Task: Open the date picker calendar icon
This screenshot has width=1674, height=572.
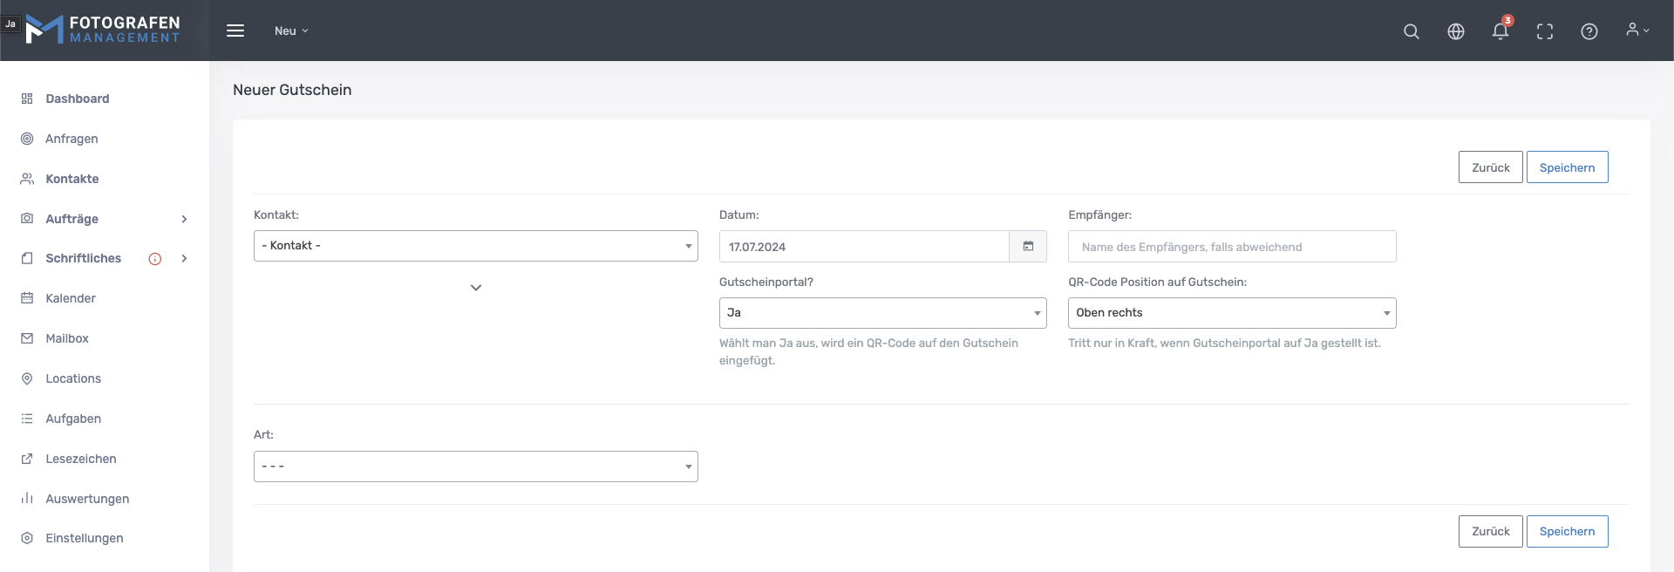Action: pos(1028,247)
